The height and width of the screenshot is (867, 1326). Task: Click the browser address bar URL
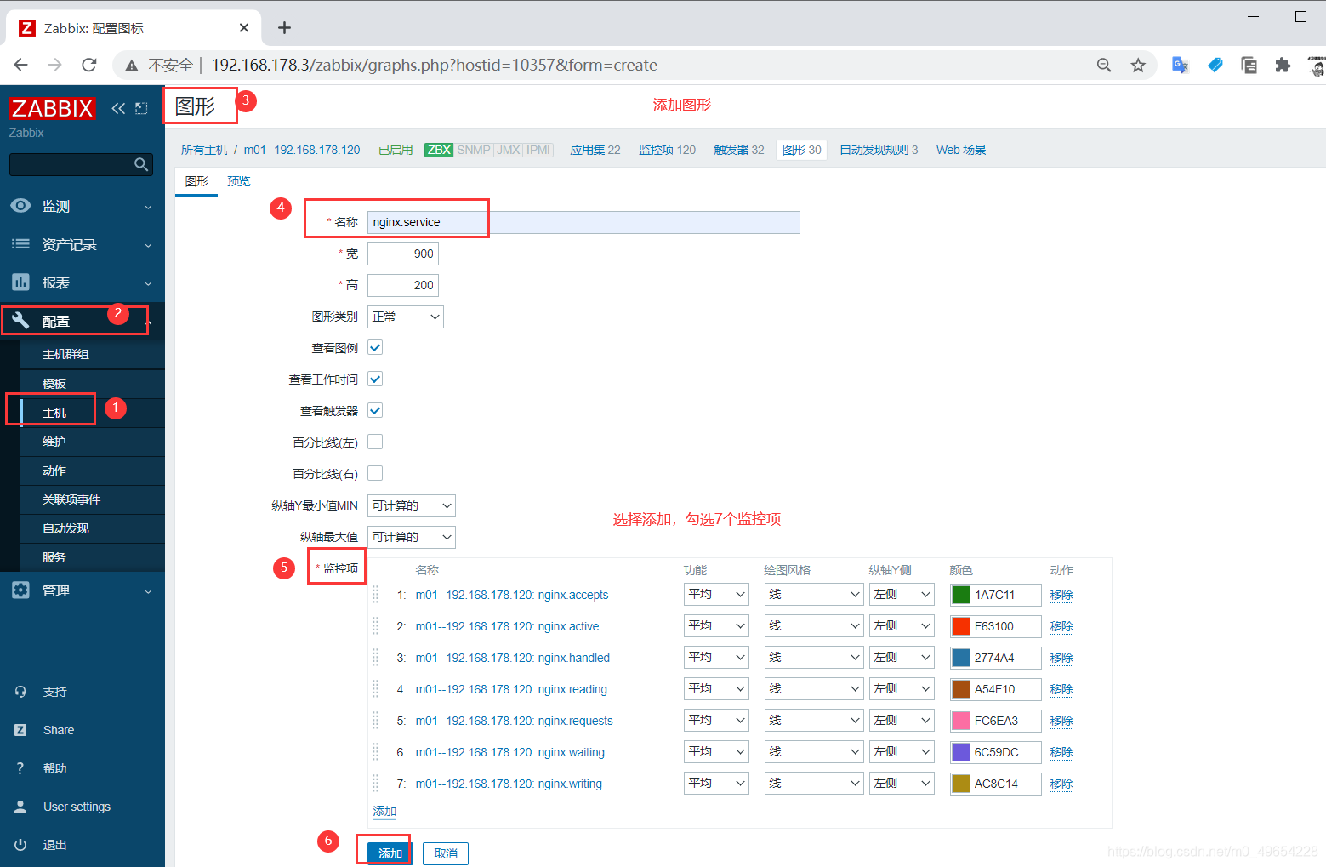click(x=434, y=65)
